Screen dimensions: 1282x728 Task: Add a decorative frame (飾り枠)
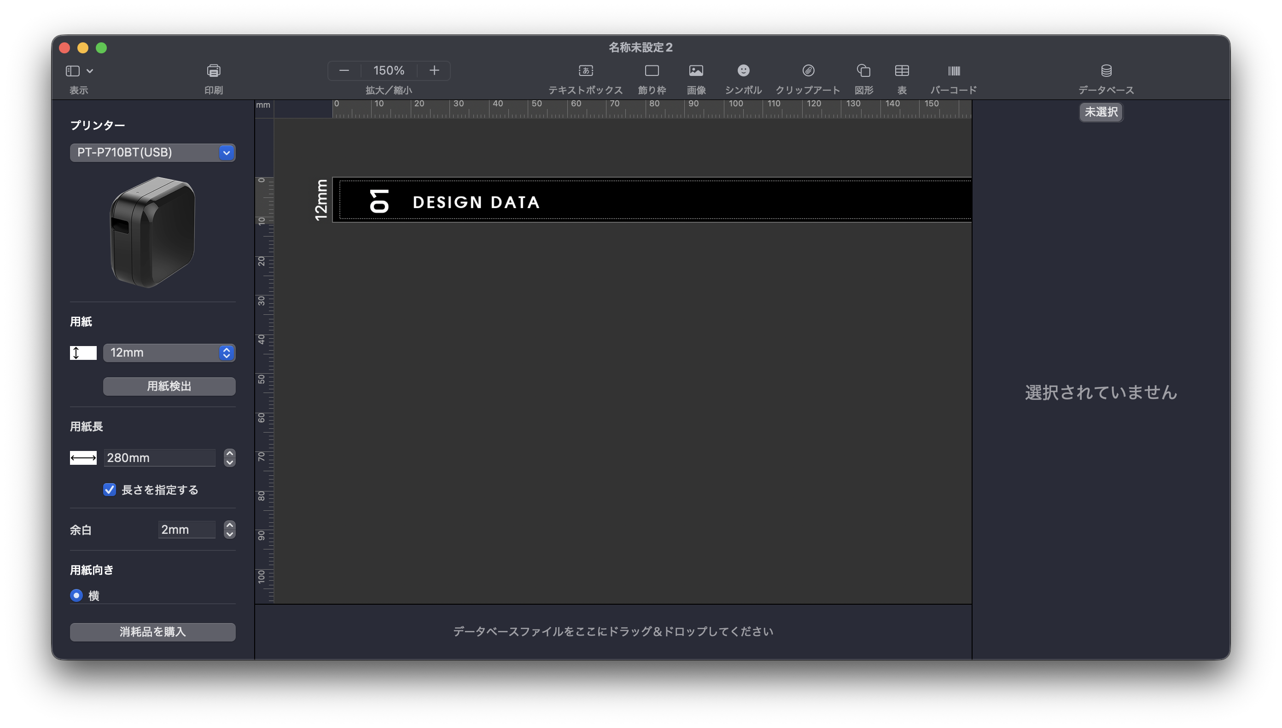[x=652, y=71]
